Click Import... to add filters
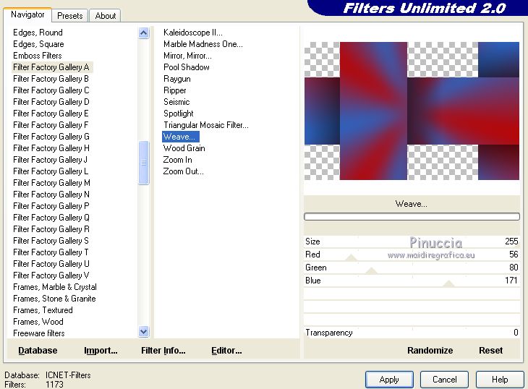This screenshot has width=528, height=389. tap(101, 350)
